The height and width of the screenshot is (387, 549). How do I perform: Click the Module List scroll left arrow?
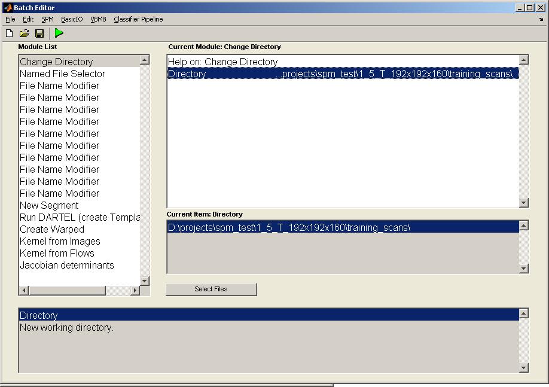24,290
